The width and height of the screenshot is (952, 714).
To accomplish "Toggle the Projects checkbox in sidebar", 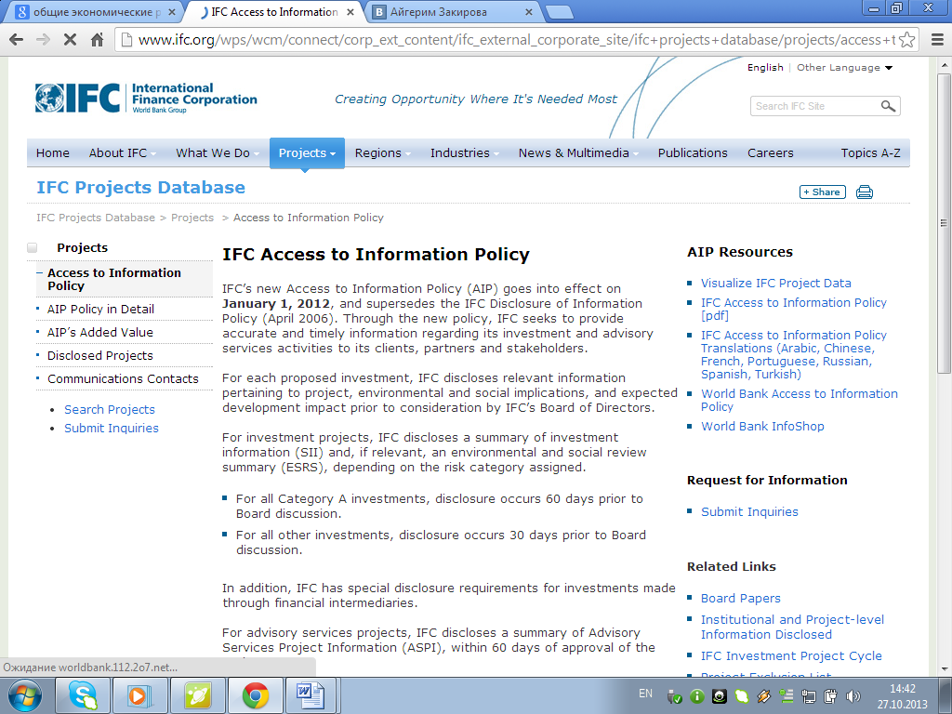I will tap(33, 247).
